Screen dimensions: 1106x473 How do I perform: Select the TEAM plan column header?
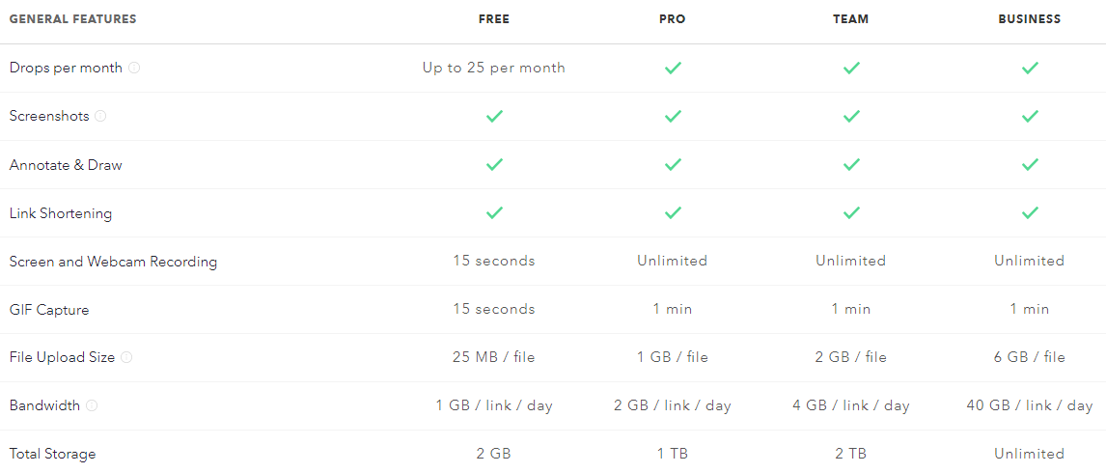click(850, 19)
